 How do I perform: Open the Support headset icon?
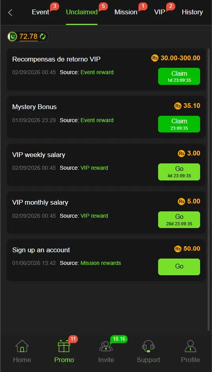click(149, 346)
